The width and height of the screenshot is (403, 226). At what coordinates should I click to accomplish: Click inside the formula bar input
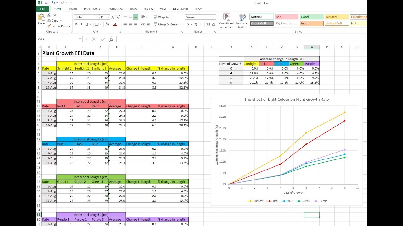tap(241, 39)
